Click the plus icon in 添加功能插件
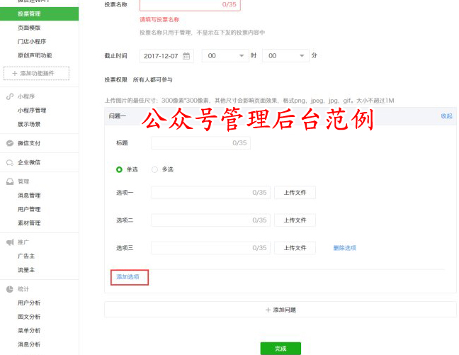Image resolution: width=459 pixels, height=355 pixels. pos(15,74)
